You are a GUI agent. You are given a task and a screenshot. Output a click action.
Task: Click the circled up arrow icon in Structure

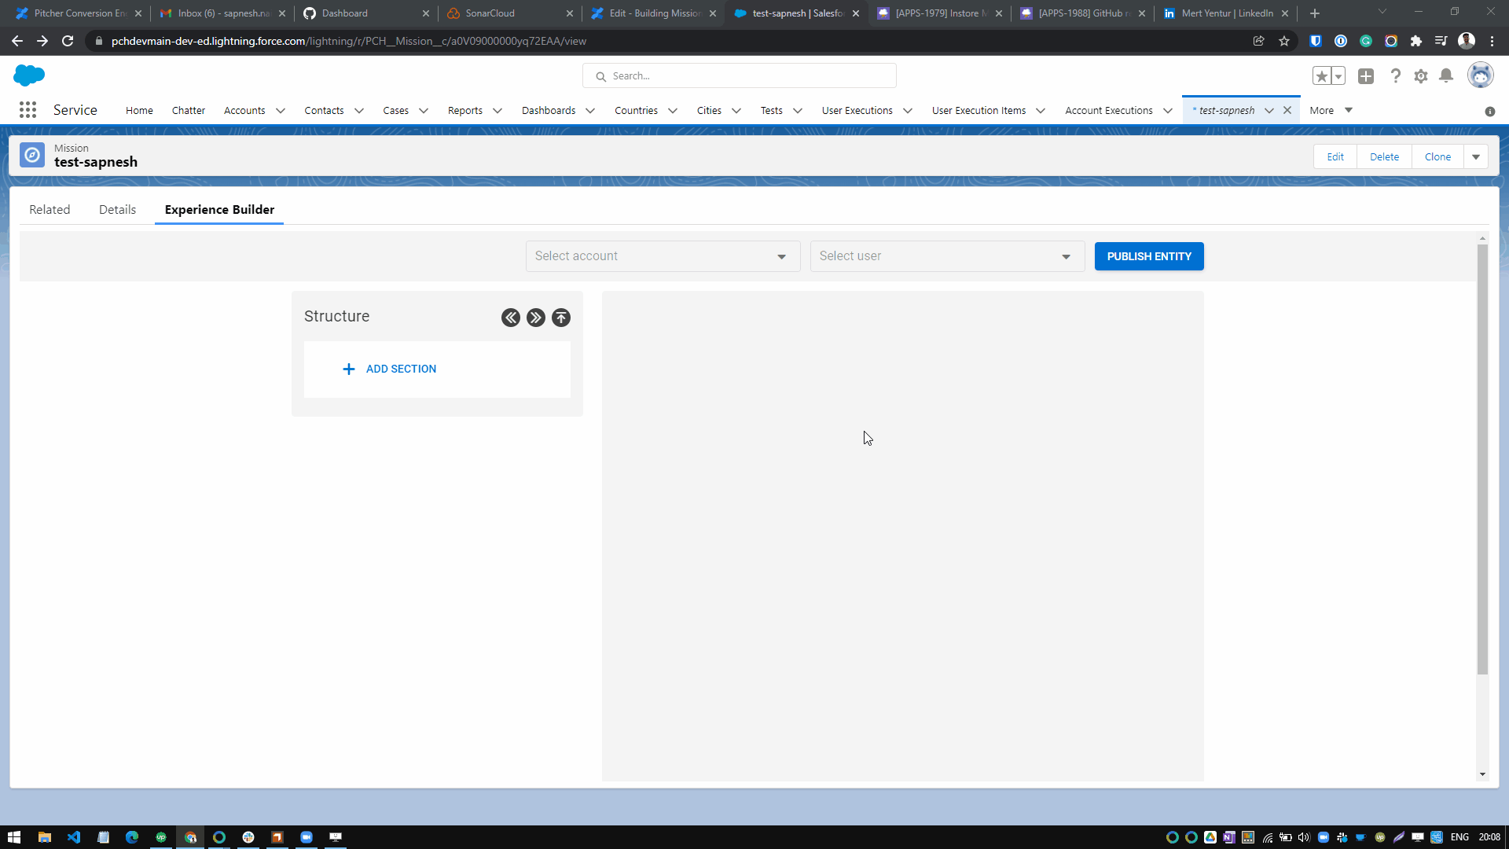[x=561, y=318]
